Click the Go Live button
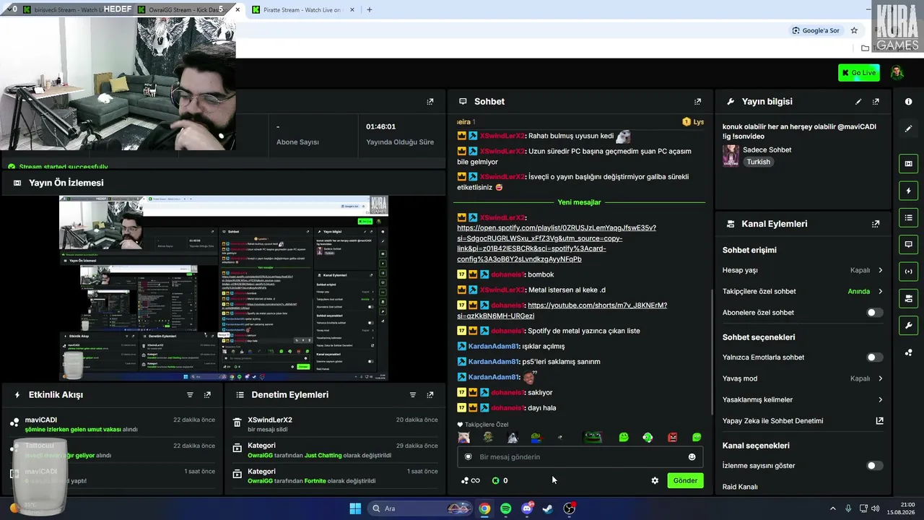 859,73
